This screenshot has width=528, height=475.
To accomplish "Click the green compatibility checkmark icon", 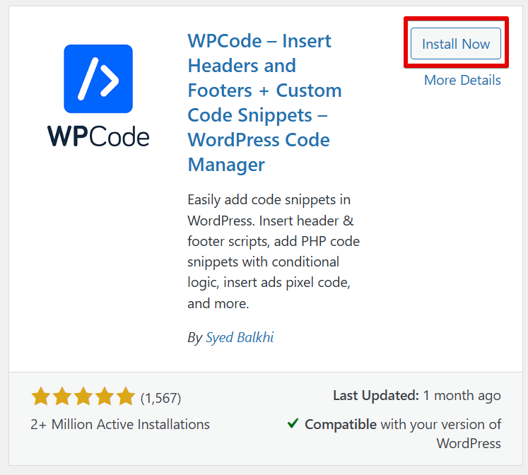I will coord(293,423).
